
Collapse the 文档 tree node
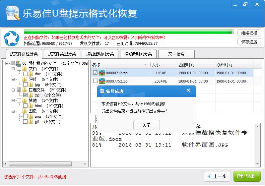(x=13, y=69)
